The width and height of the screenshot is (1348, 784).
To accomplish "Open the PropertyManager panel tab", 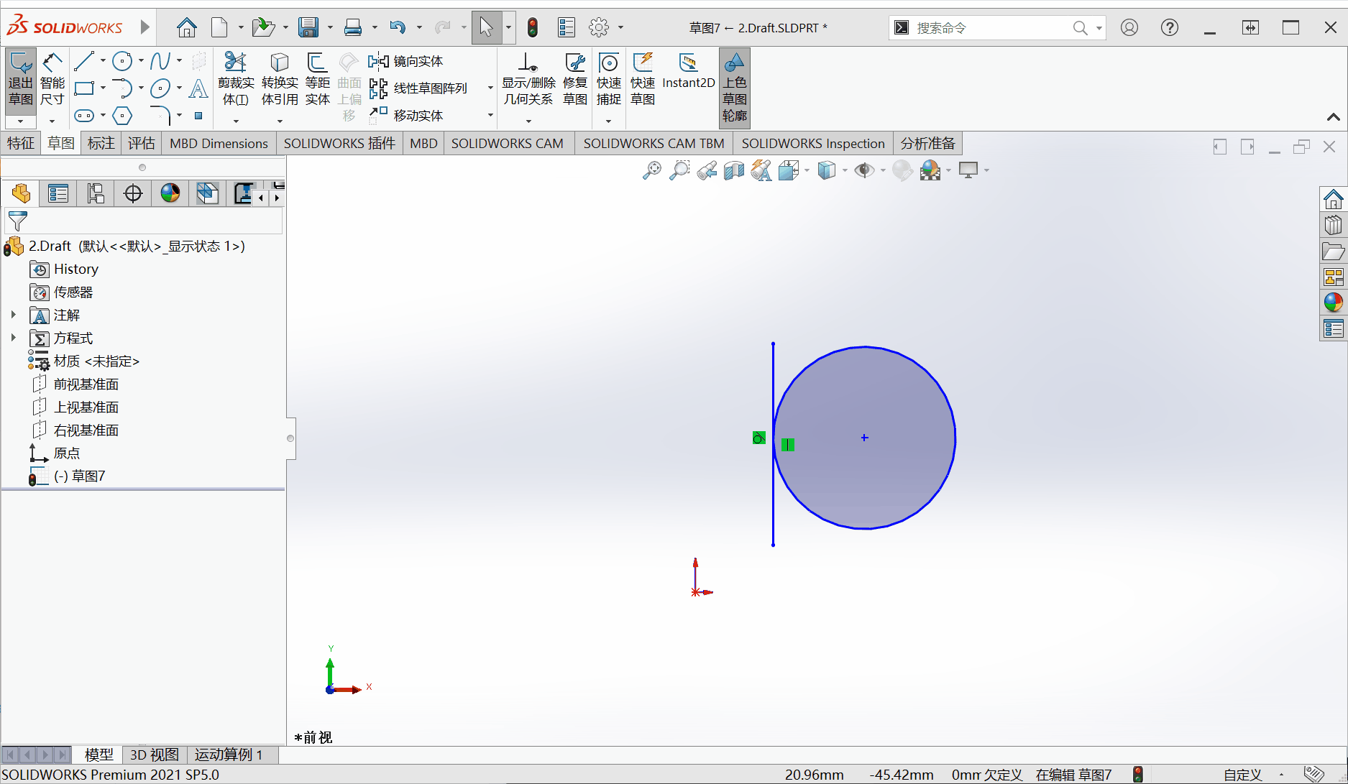I will 58,193.
